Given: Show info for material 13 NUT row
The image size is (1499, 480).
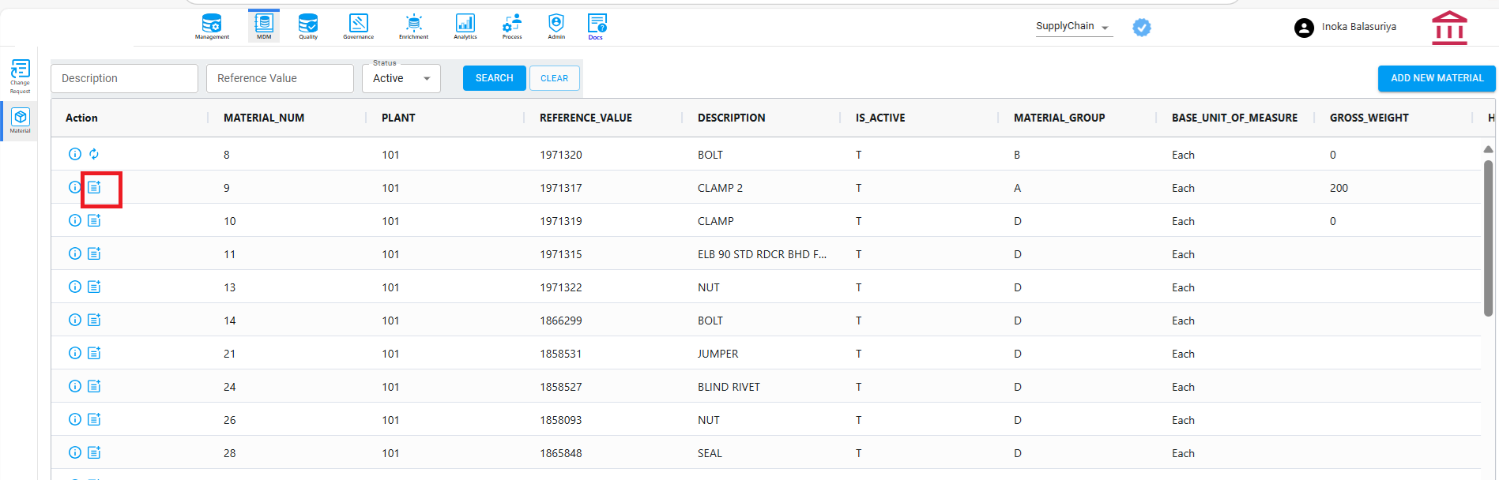Looking at the screenshot, I should pyautogui.click(x=75, y=287).
